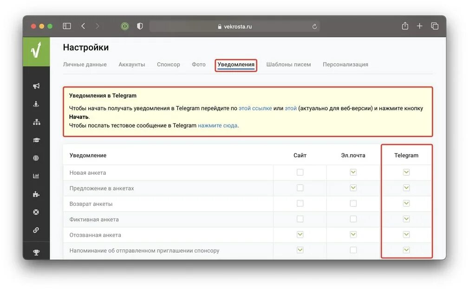Show the Safari tab overview
Viewport: 469px width, 290px height.
(x=435, y=26)
